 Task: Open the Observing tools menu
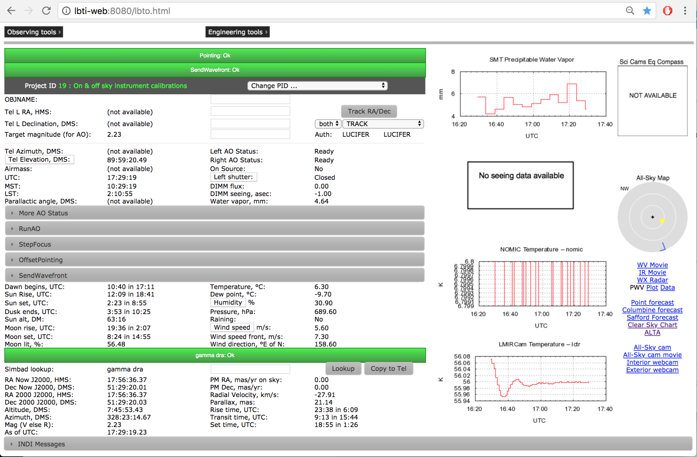[x=34, y=32]
